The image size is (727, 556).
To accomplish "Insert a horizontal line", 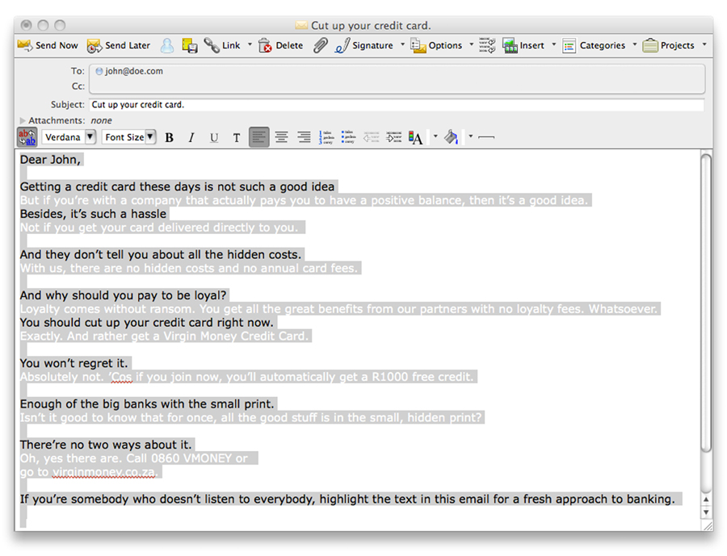I will coord(486,137).
